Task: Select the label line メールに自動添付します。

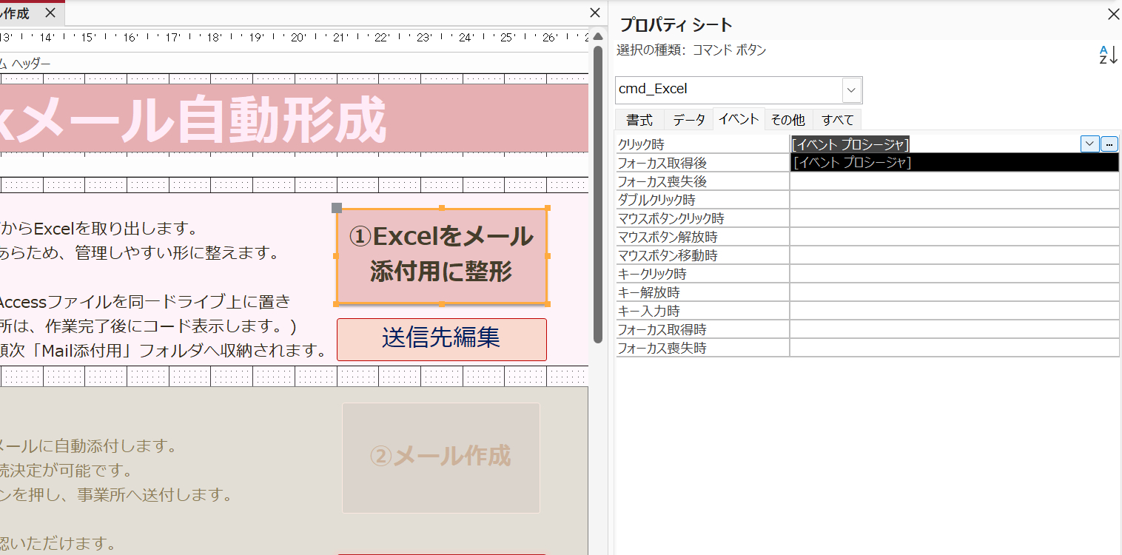Action: (x=88, y=446)
